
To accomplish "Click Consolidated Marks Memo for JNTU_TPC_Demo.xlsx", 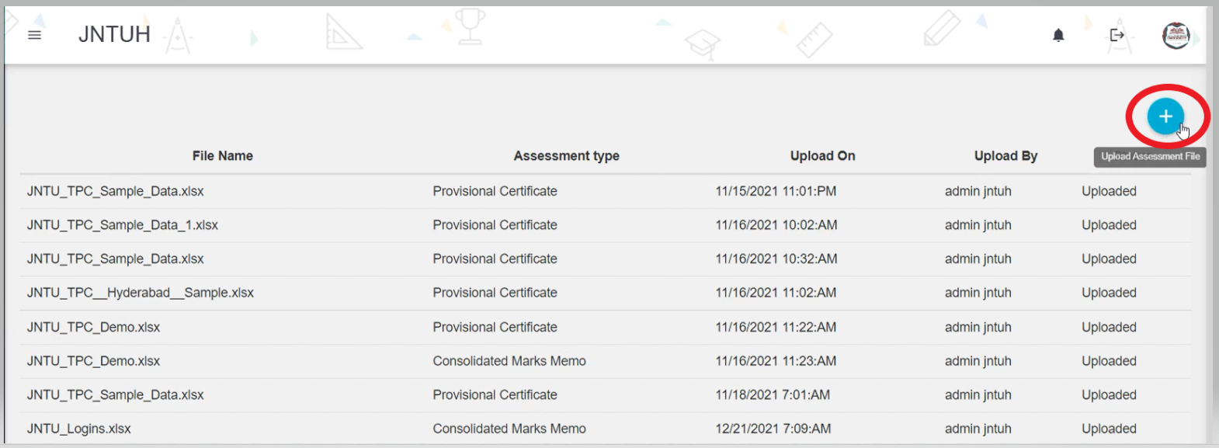I will pos(509,361).
